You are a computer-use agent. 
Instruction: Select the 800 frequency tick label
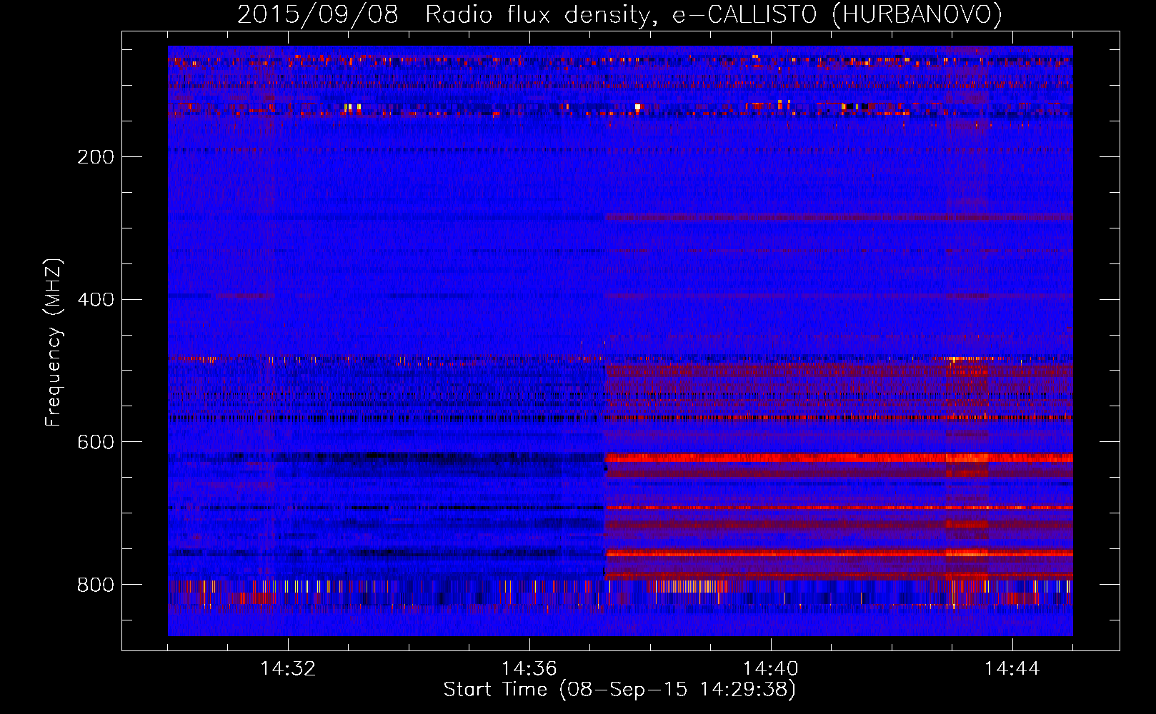pyautogui.click(x=96, y=585)
